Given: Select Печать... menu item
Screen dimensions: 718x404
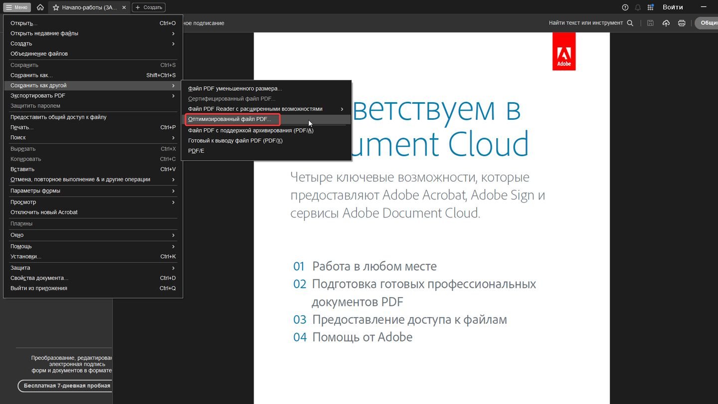Looking at the screenshot, I should pyautogui.click(x=93, y=127).
